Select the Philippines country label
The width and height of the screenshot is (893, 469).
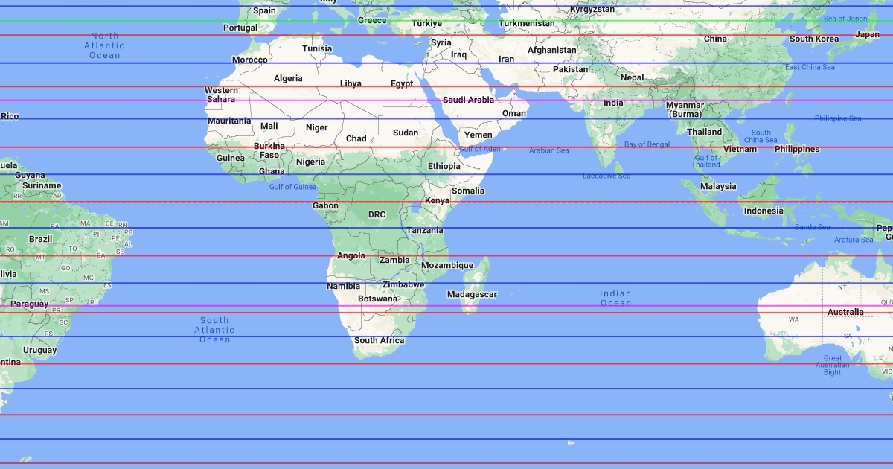pos(796,149)
